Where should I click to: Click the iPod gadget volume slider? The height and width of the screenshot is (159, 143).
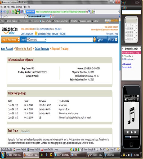(x=131, y=137)
